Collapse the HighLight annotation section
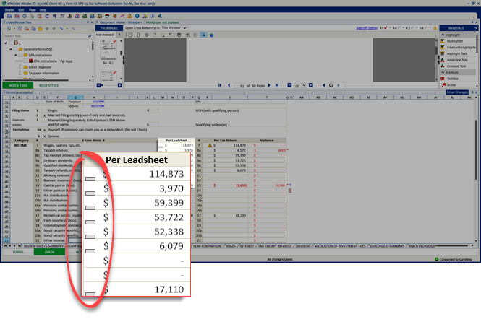Screen dimensions: 481x319 (x=443, y=35)
